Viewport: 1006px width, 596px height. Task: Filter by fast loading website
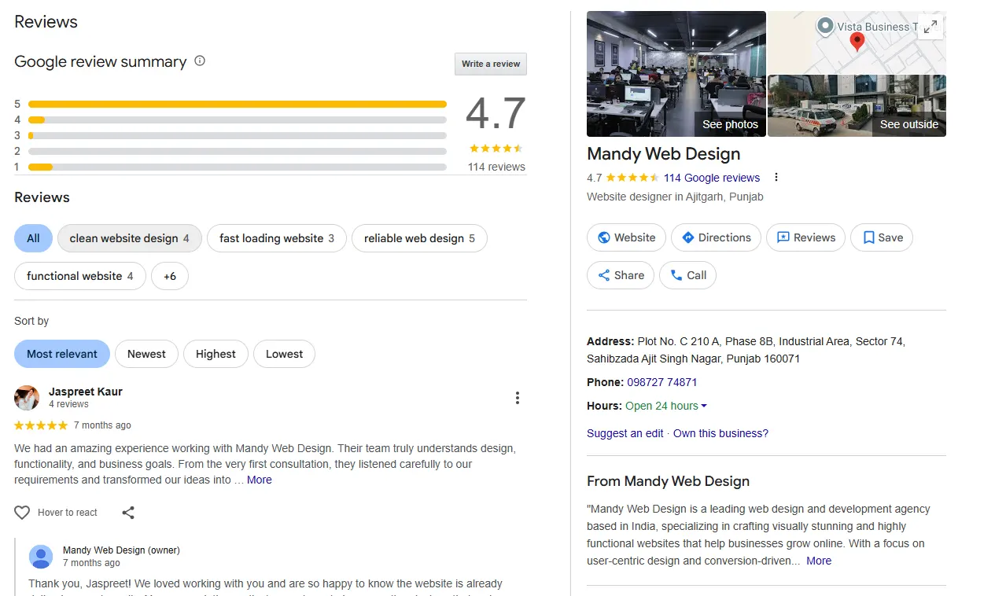277,238
